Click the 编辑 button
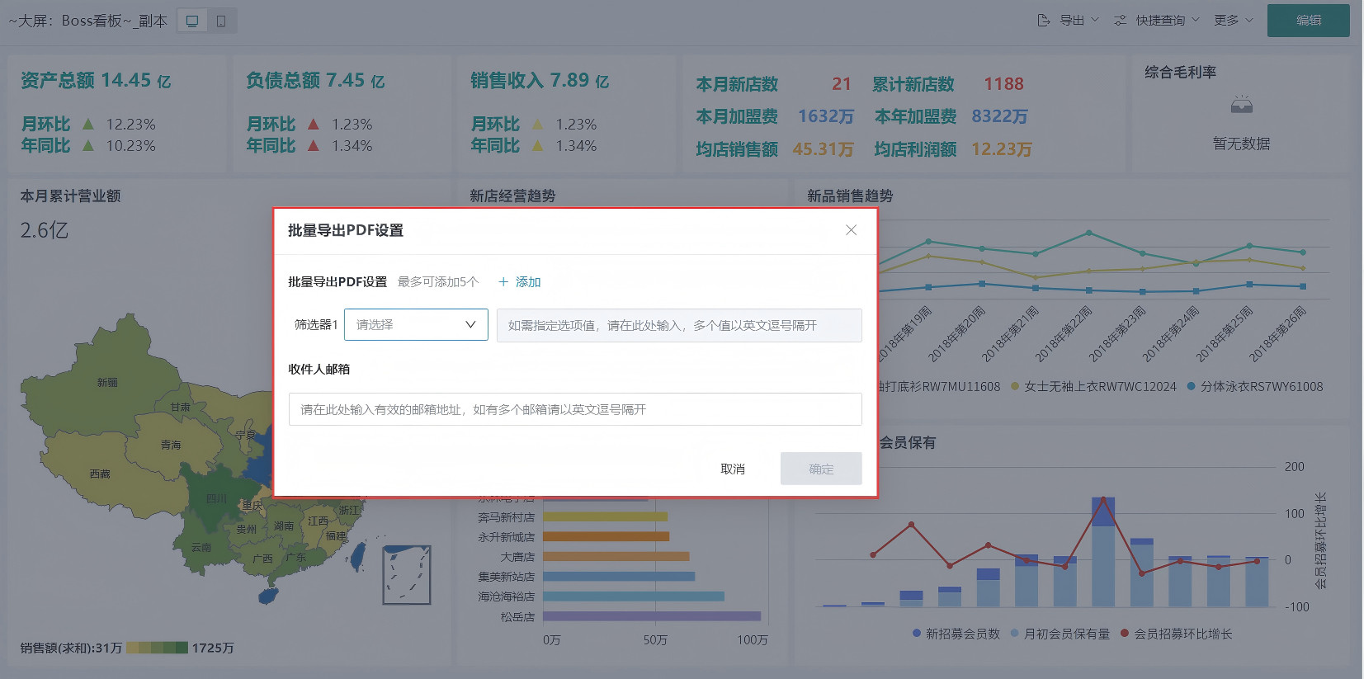This screenshot has height=679, width=1364. (1308, 21)
